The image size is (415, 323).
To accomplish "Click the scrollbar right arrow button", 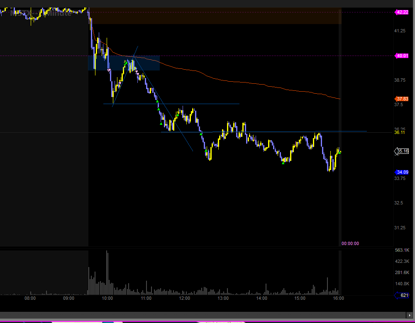I will point(410,315).
